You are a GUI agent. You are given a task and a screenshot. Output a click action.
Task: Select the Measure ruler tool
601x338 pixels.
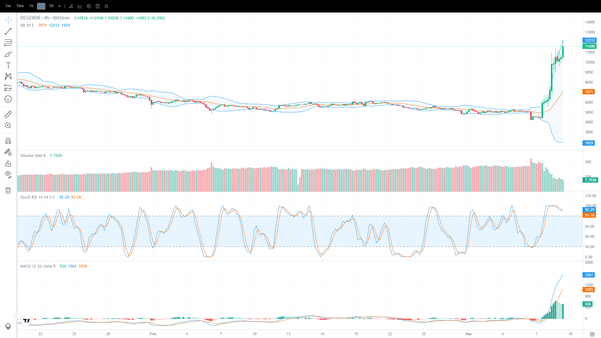(x=8, y=114)
